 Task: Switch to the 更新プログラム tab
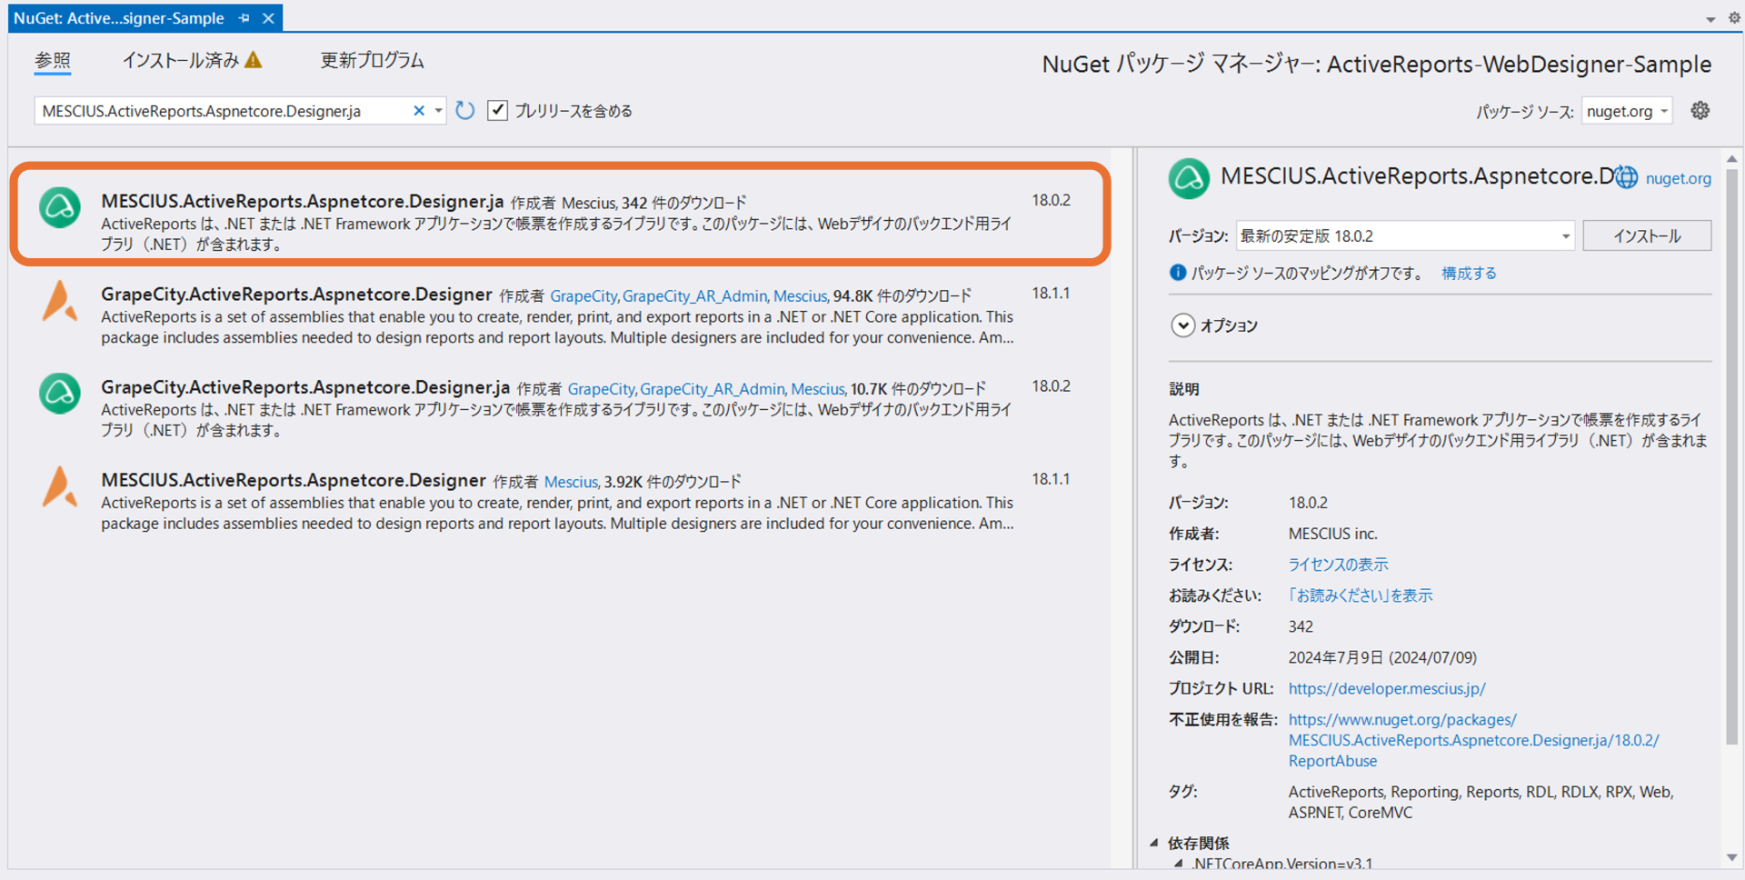372,61
